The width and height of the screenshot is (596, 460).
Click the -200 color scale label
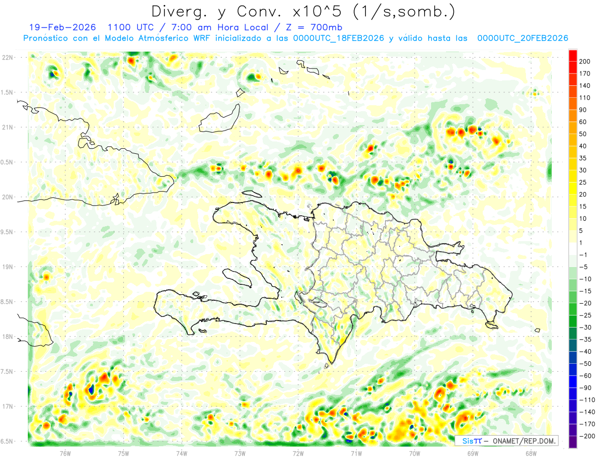[587, 436]
